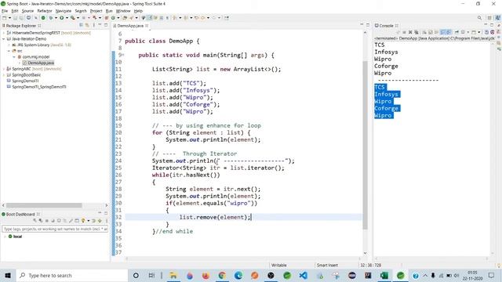Image resolution: width=502 pixels, height=282 pixels.
Task: Click the main method fold toggle on line 9
Action: 123,55
